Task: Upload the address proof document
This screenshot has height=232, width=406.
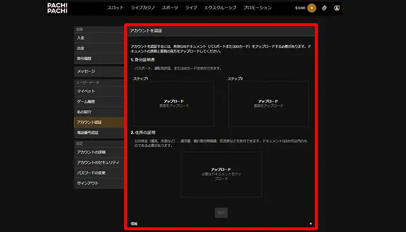Action: pyautogui.click(x=220, y=174)
